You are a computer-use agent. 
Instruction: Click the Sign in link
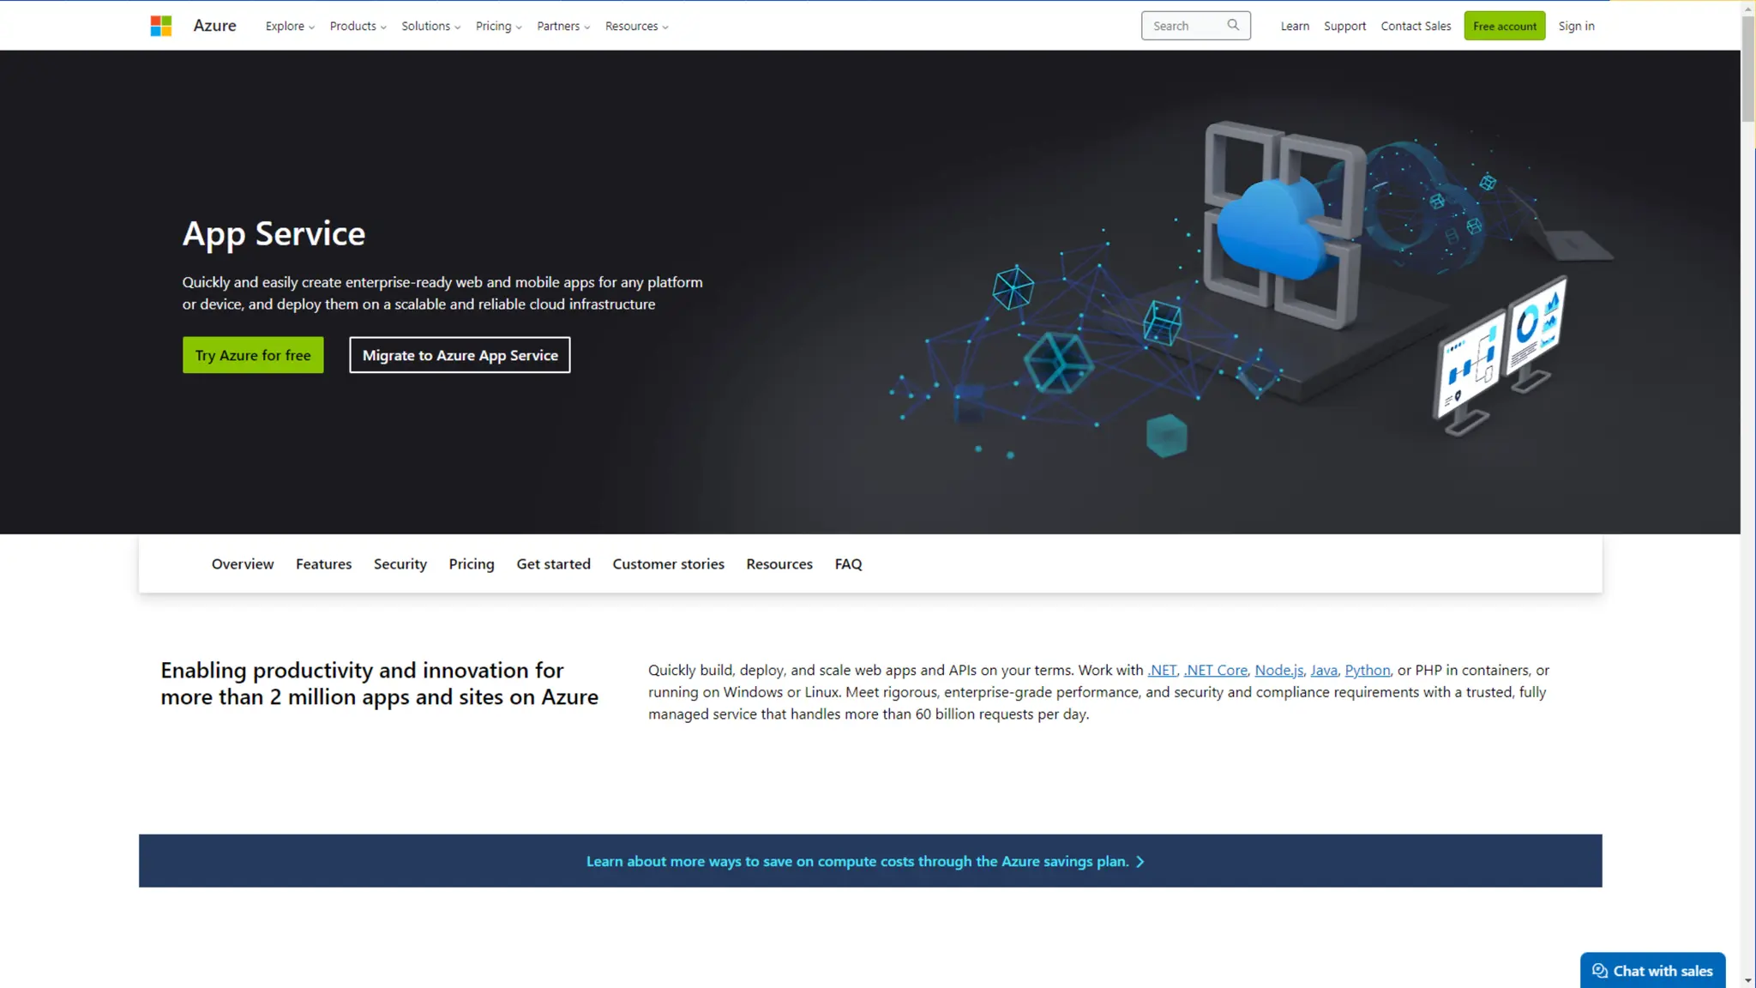pyautogui.click(x=1576, y=26)
